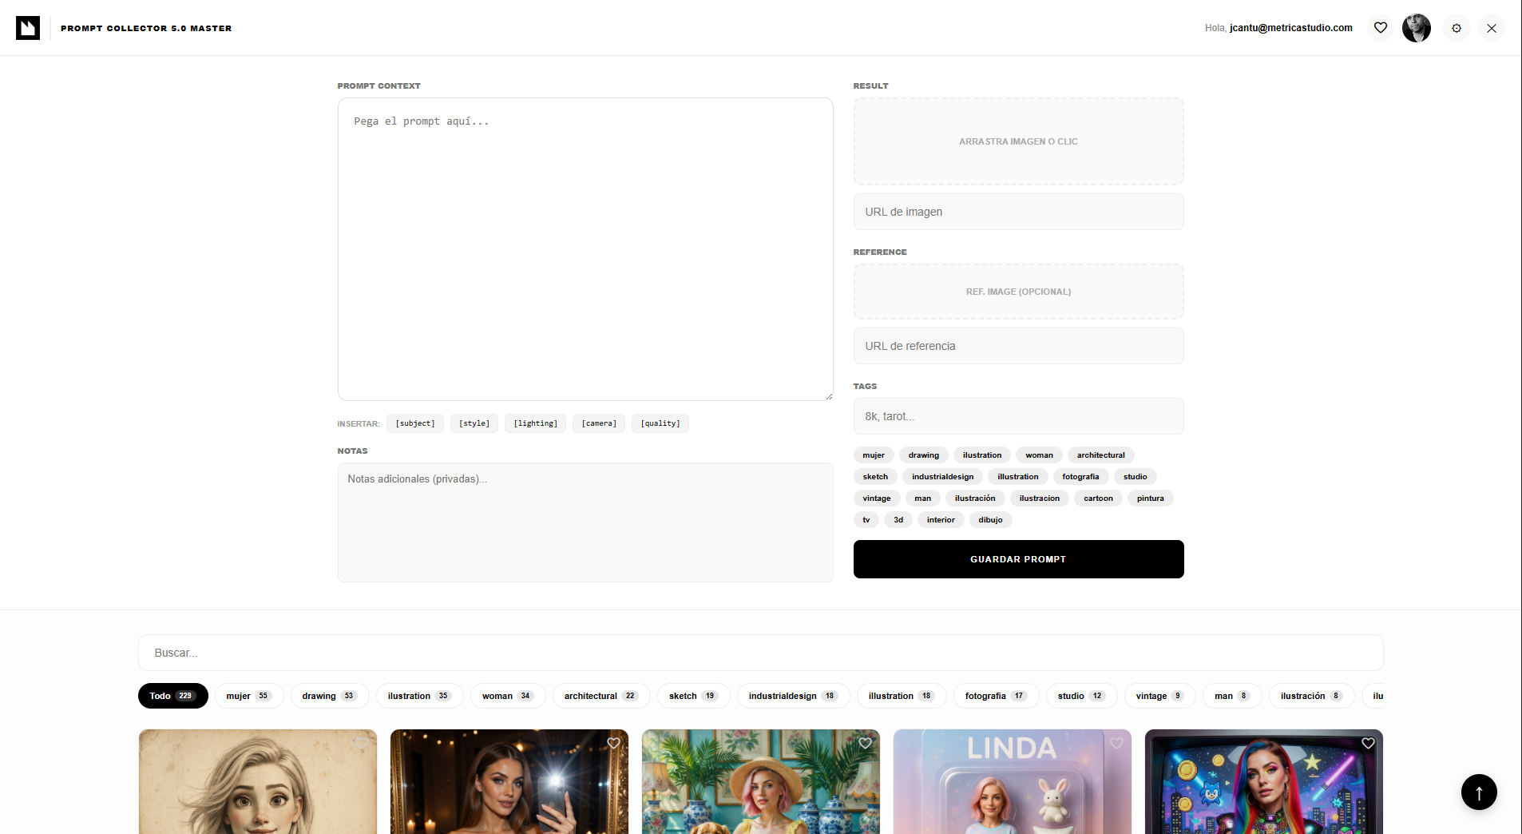Heart the sketch portrait card
The image size is (1522, 834).
click(x=362, y=743)
